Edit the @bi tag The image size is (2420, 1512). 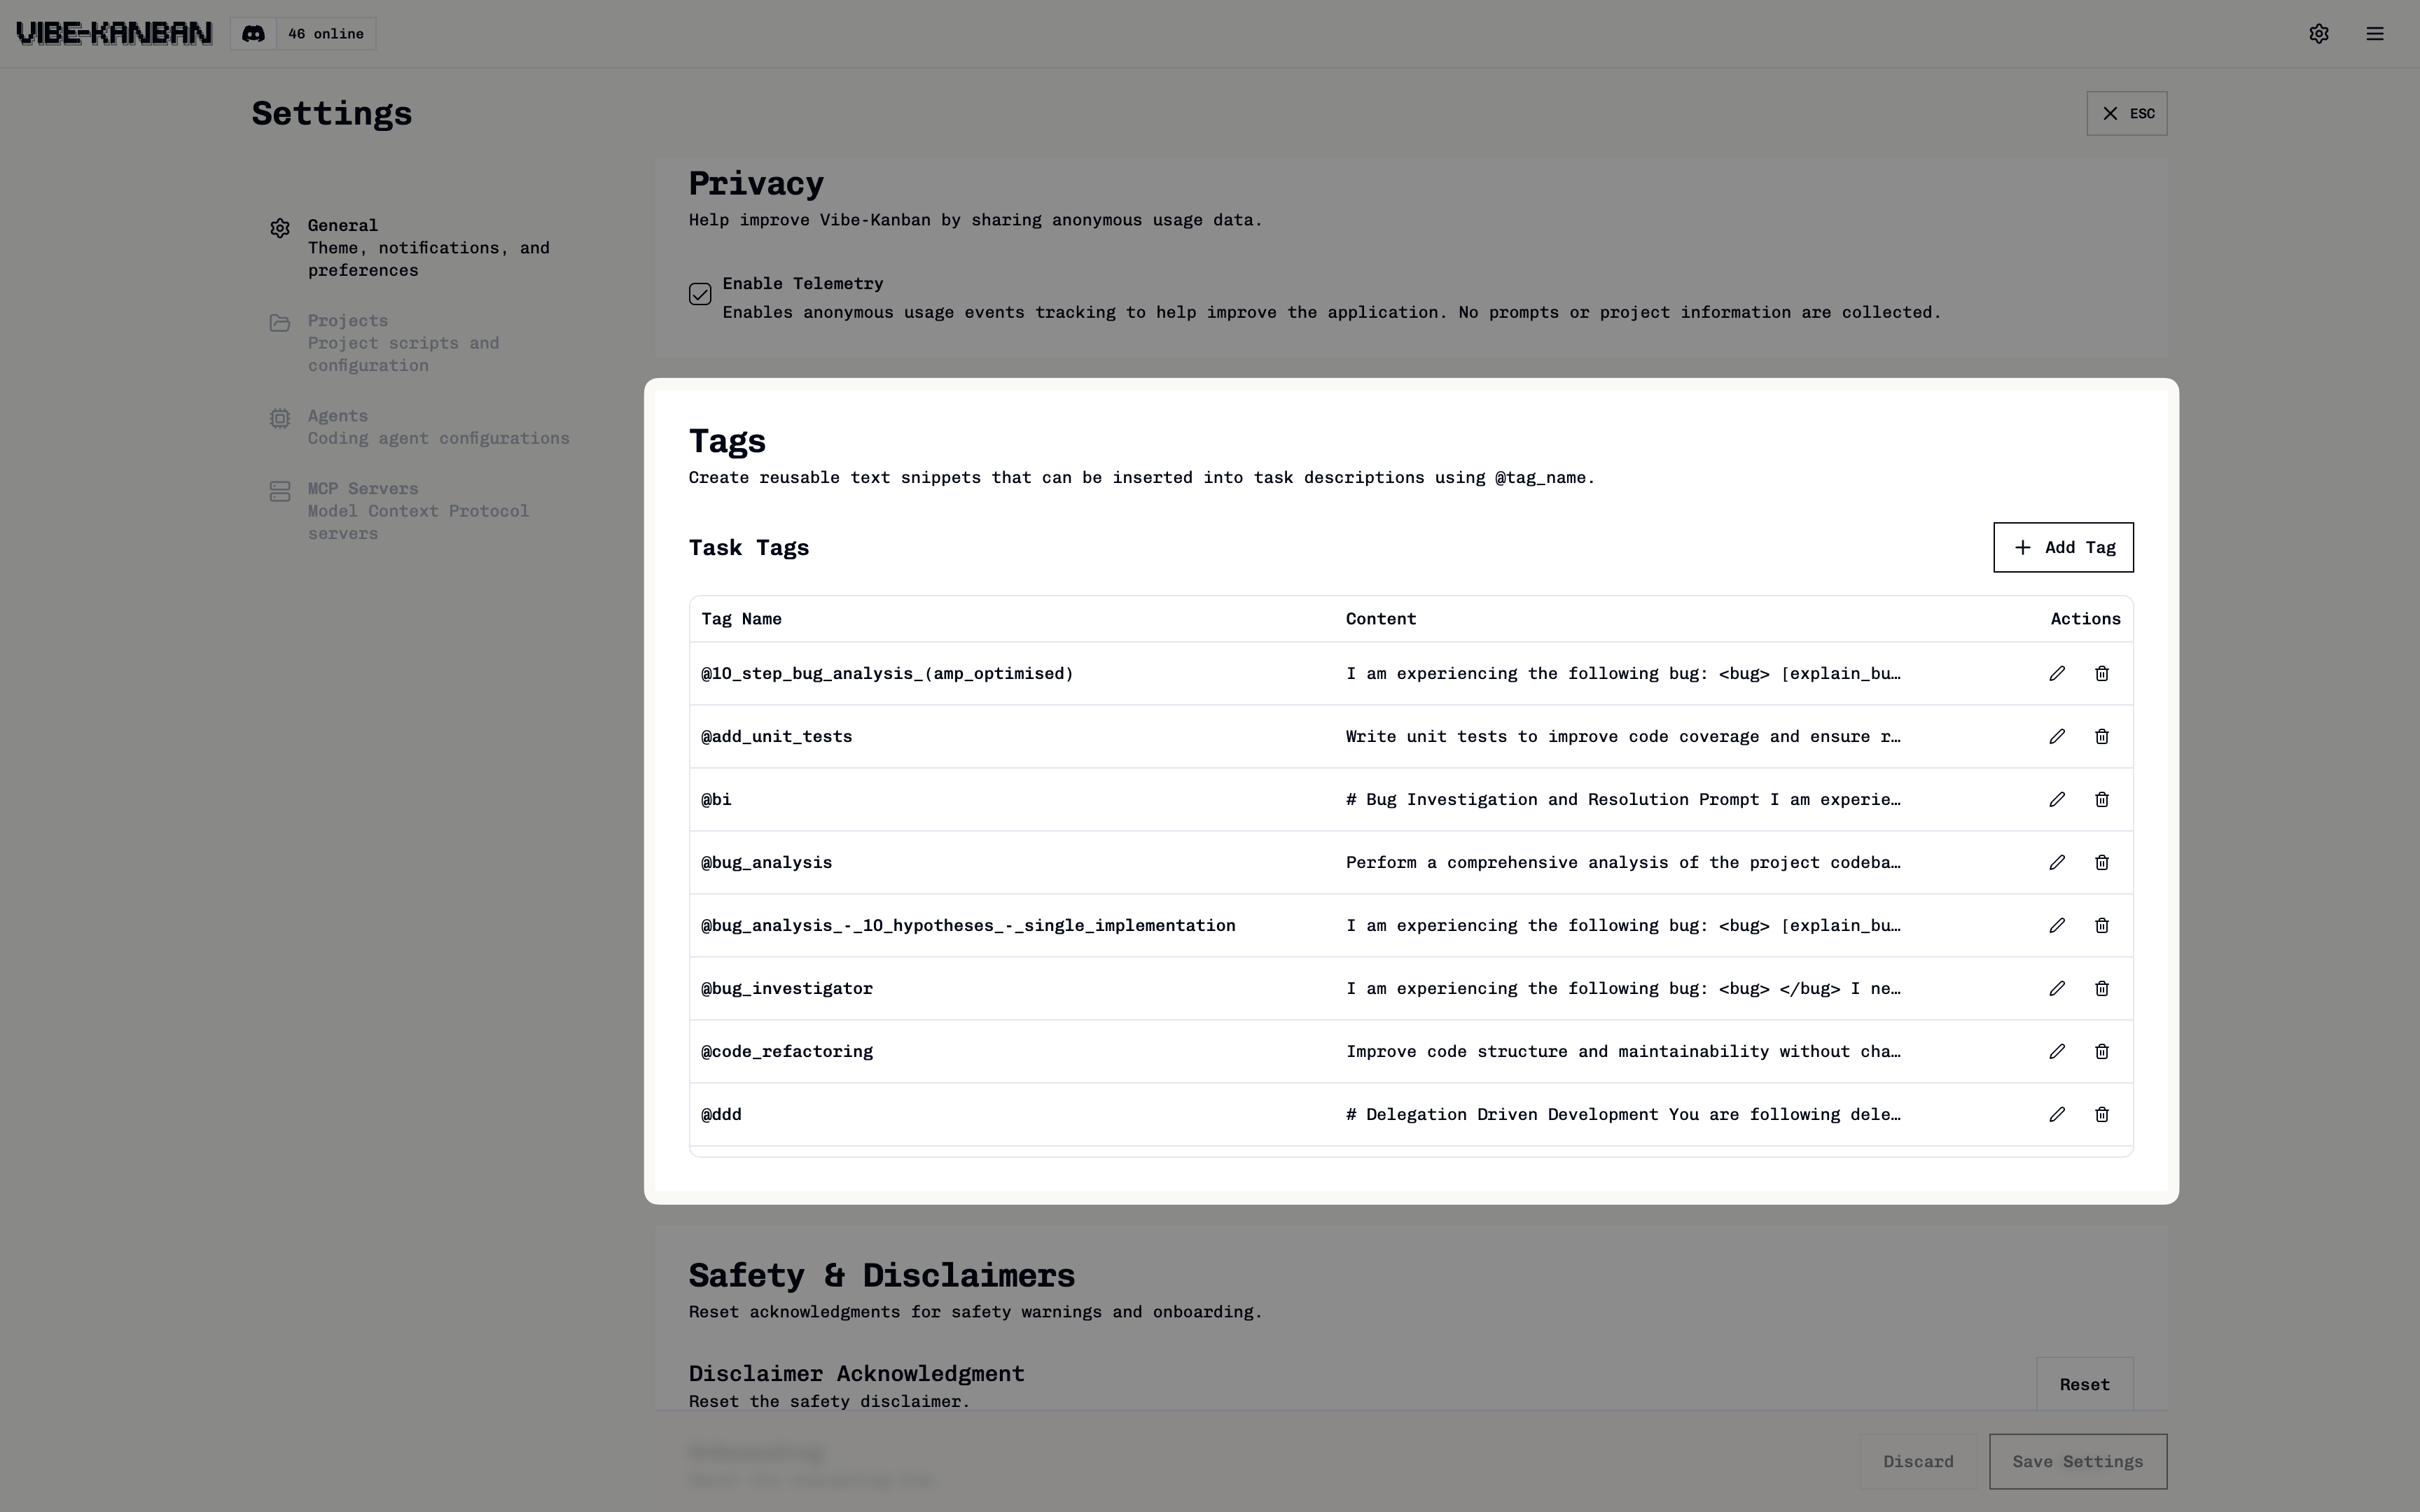2056,799
